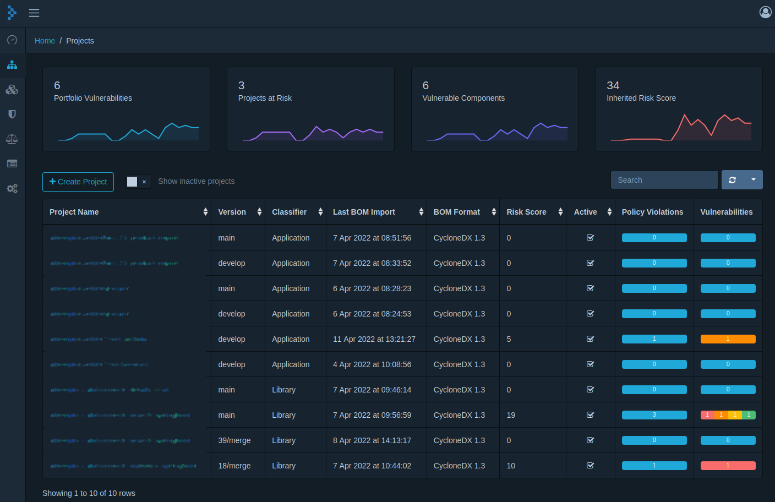Uncheck the Active checkbox on the first project row
Screen dimensions: 775x502
(590, 237)
